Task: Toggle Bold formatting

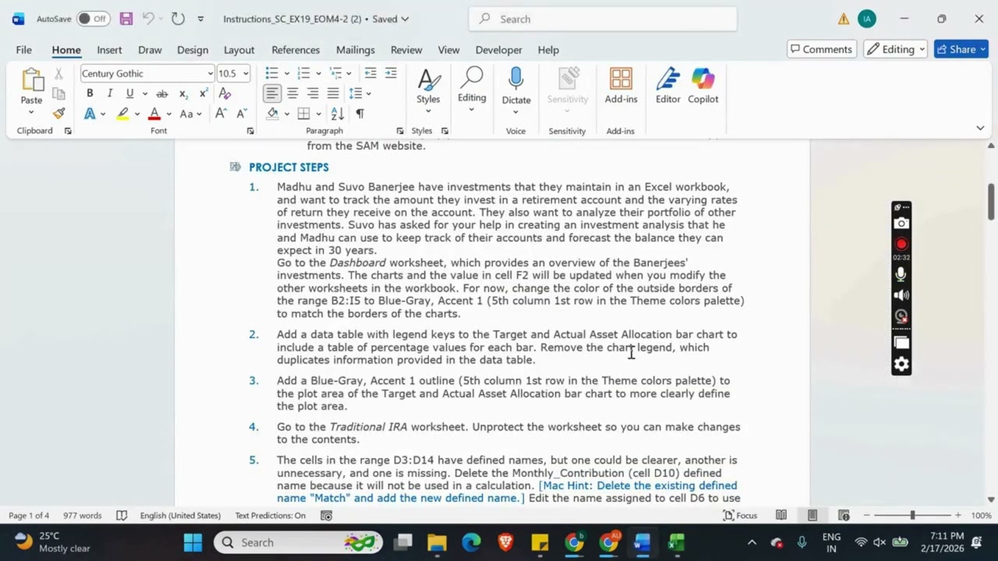Action: [x=90, y=93]
